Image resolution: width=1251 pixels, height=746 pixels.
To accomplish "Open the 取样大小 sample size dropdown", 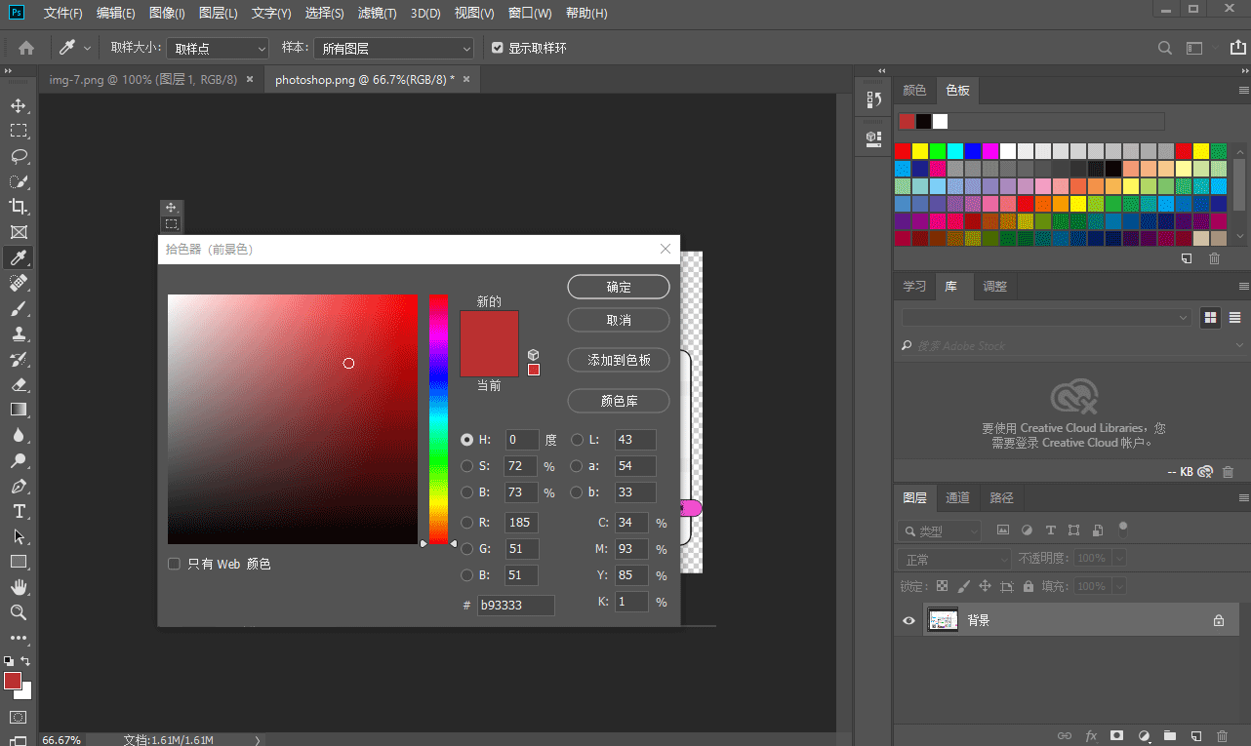I will pos(217,48).
